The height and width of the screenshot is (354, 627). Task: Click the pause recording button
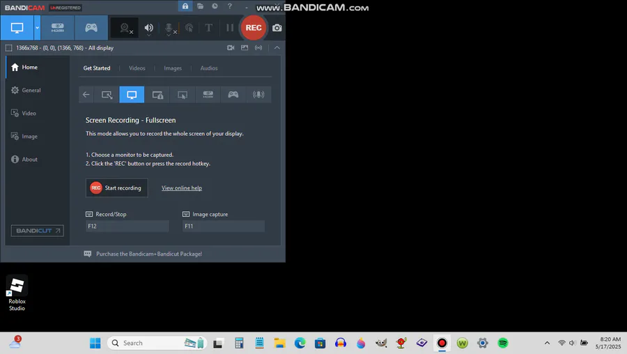(229, 28)
